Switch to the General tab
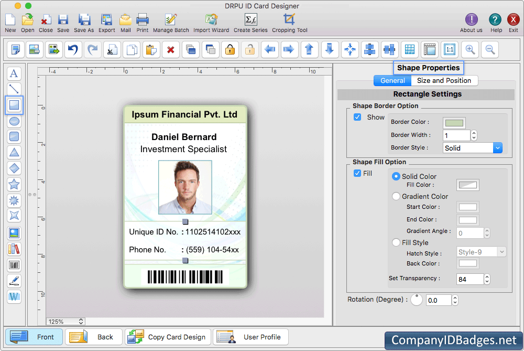The image size is (524, 351). pyautogui.click(x=392, y=81)
